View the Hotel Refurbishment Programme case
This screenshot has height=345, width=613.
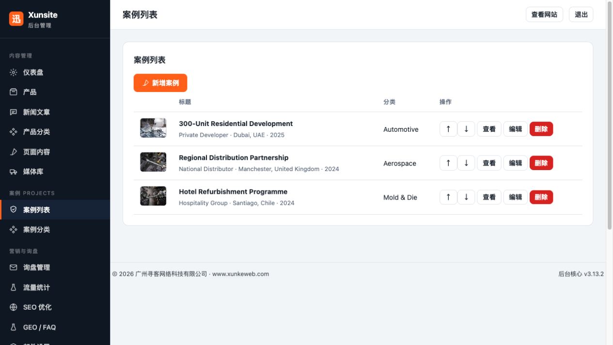point(489,197)
